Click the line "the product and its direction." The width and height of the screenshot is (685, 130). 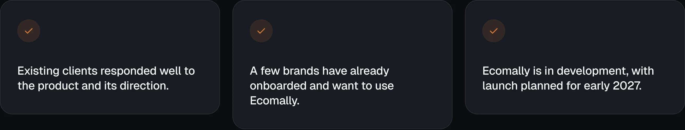[93, 86]
